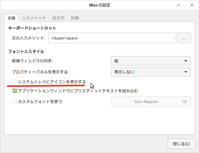Screen dimensions: 199x153
Task: Expand the プロパティーパネルを表示する dropdown
Action: pyautogui.click(x=151, y=72)
